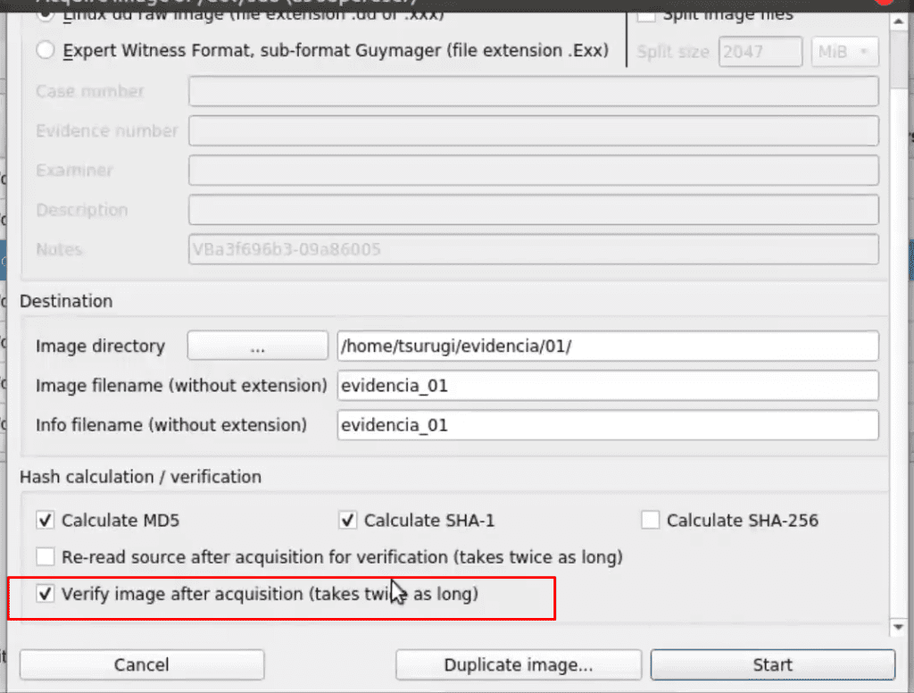Start the image acquisition
The image size is (914, 693).
[772, 664]
